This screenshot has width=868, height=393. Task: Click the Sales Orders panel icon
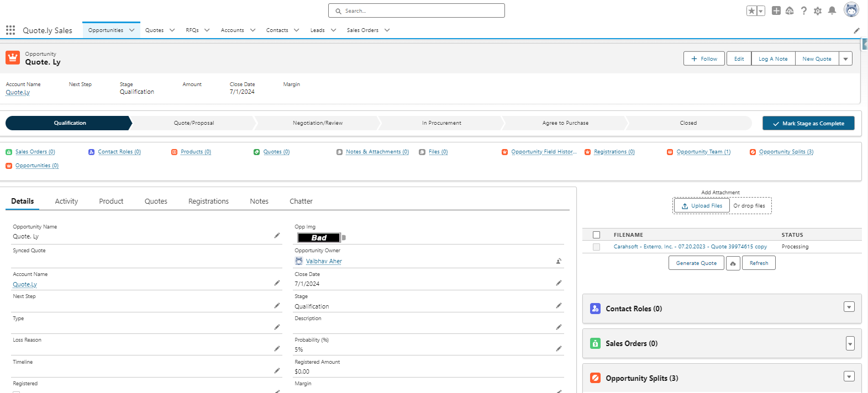pos(595,343)
